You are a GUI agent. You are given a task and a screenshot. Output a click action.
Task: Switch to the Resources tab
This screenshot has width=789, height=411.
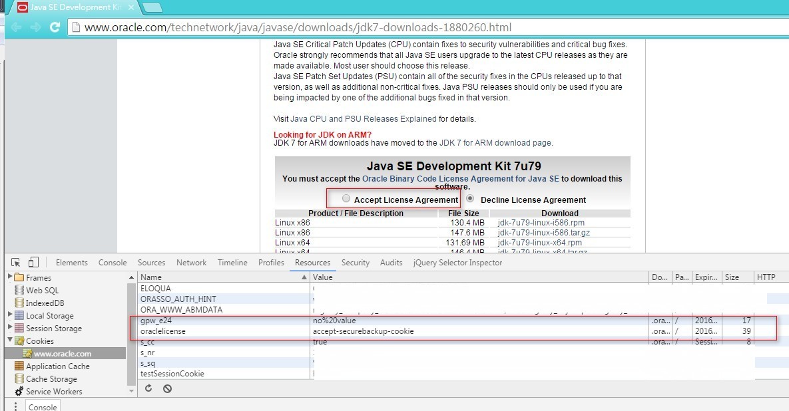point(312,262)
